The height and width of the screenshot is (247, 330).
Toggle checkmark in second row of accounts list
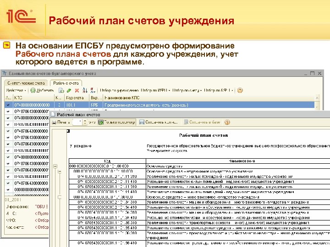tap(8, 112)
